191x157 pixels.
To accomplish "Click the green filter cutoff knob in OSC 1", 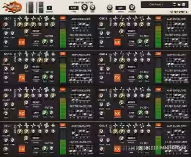I will pos(45,42).
